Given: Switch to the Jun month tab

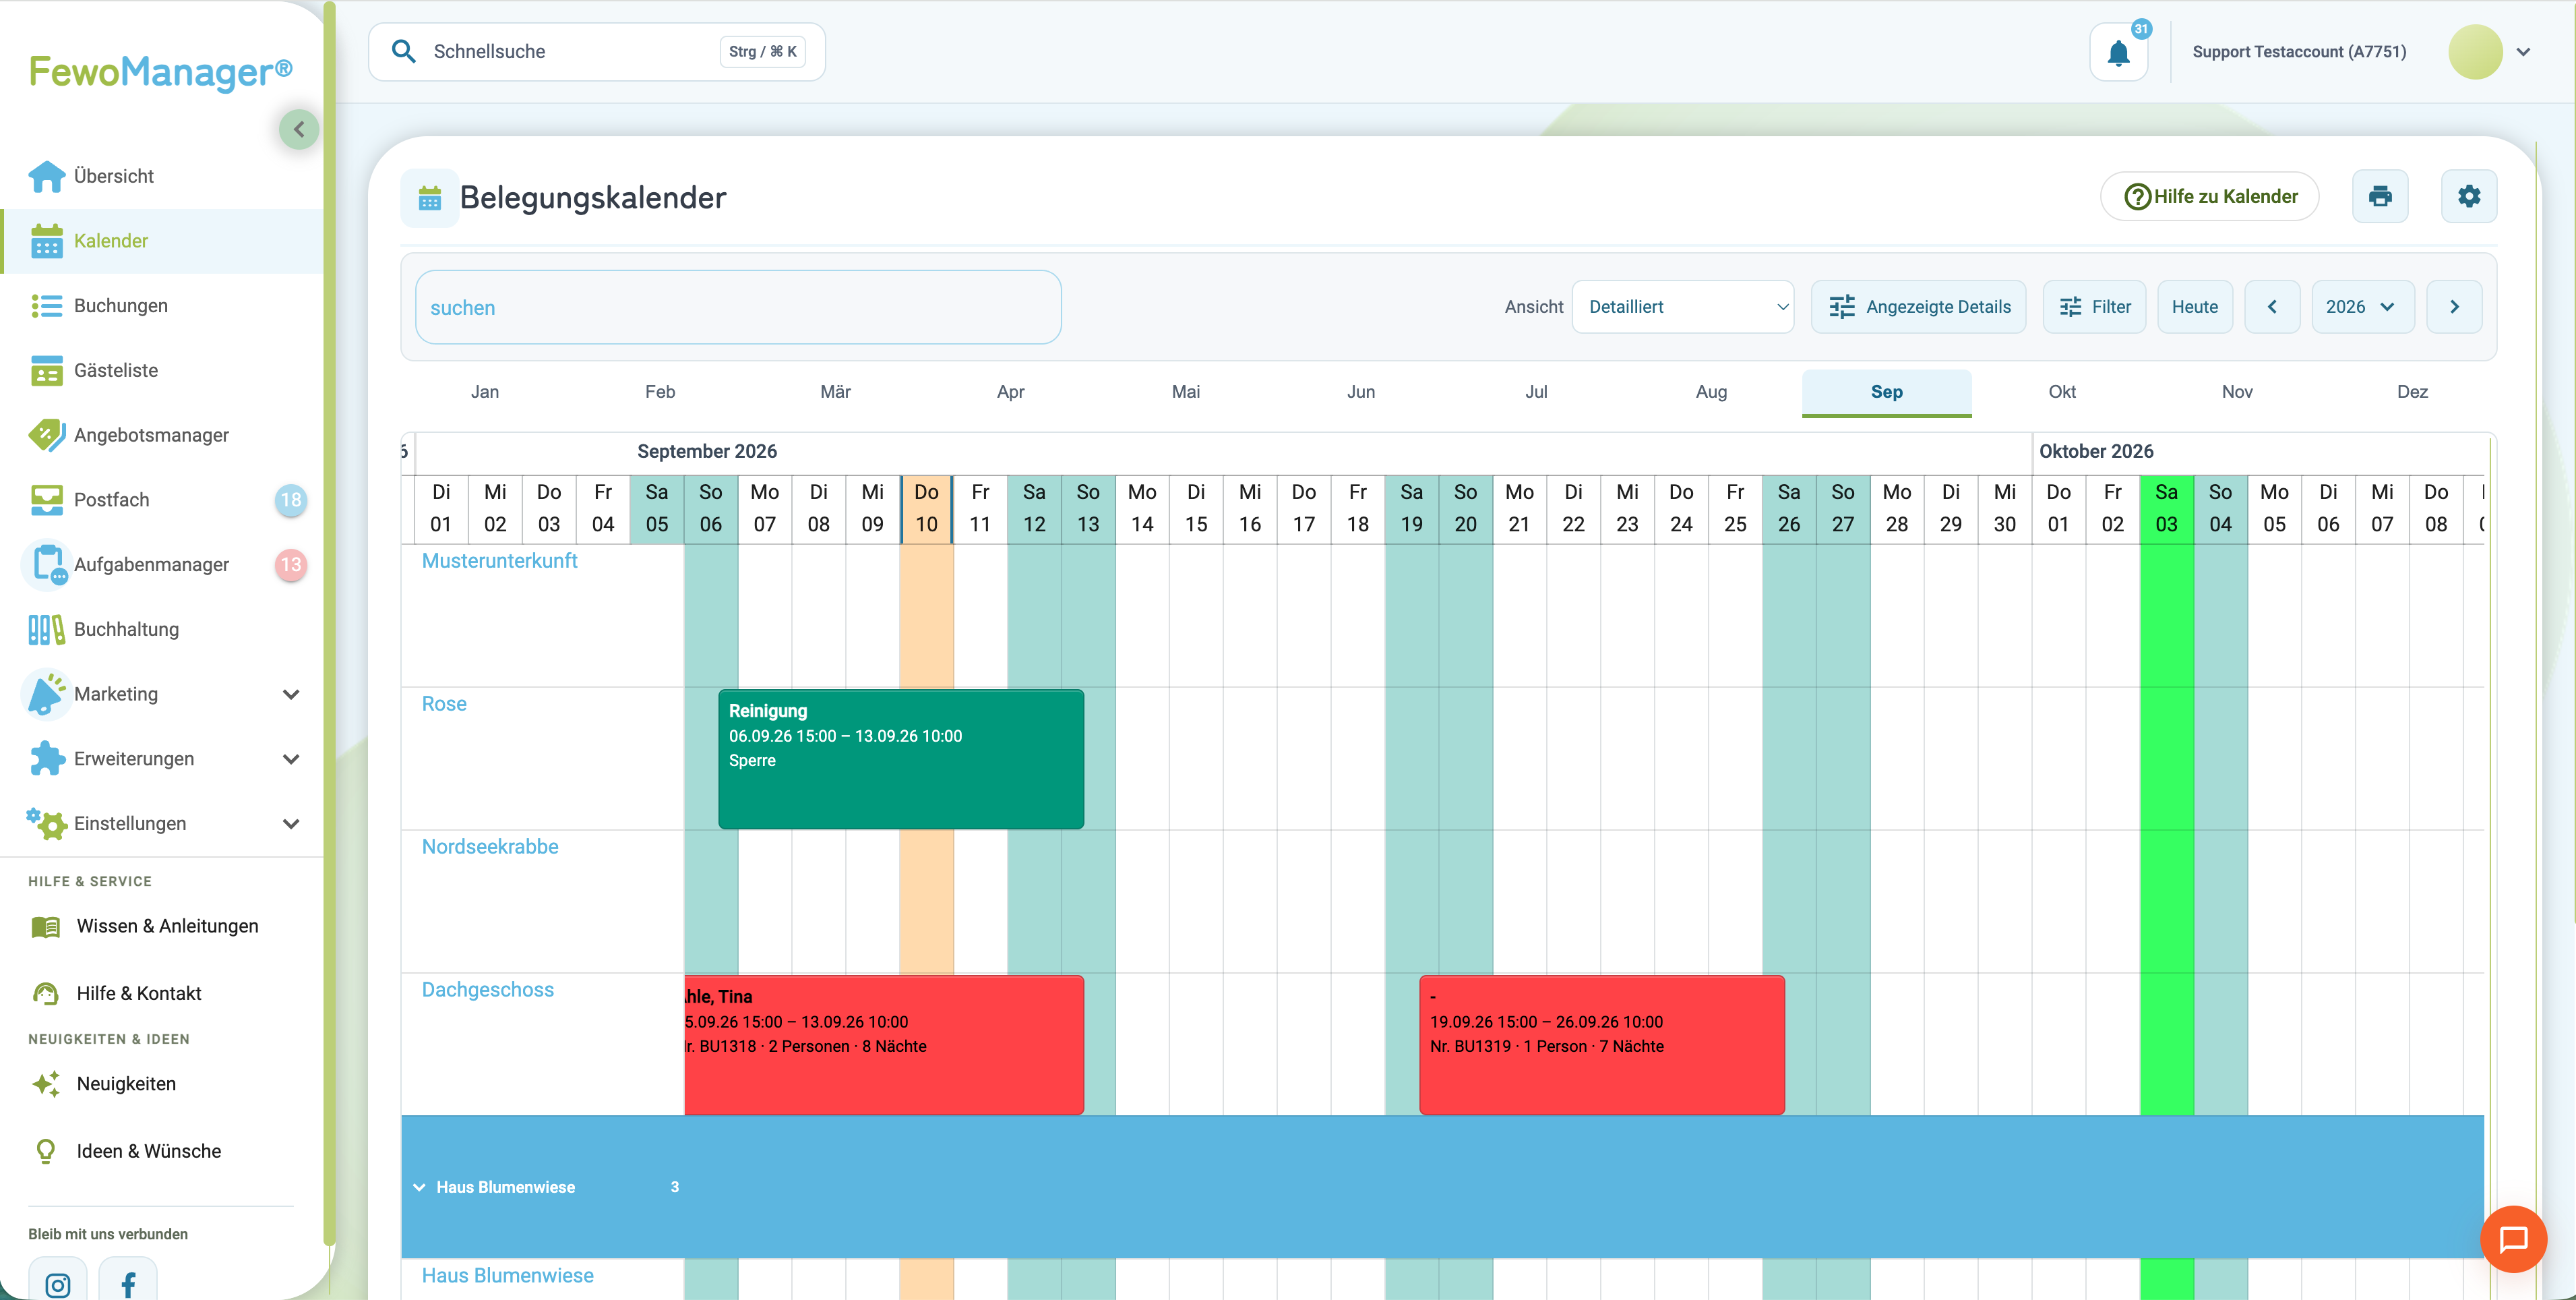Looking at the screenshot, I should [x=1361, y=392].
